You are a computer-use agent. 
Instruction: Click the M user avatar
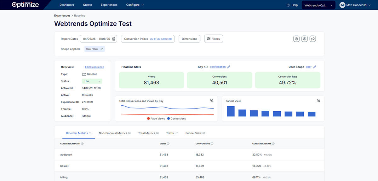(x=342, y=5)
